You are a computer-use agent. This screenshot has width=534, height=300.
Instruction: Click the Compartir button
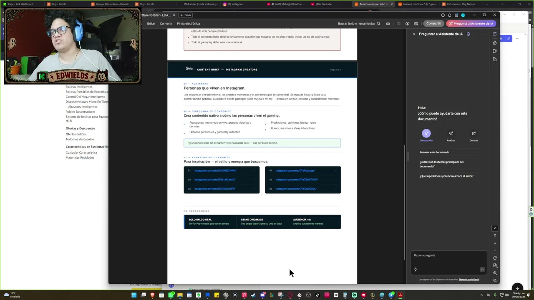coord(433,24)
